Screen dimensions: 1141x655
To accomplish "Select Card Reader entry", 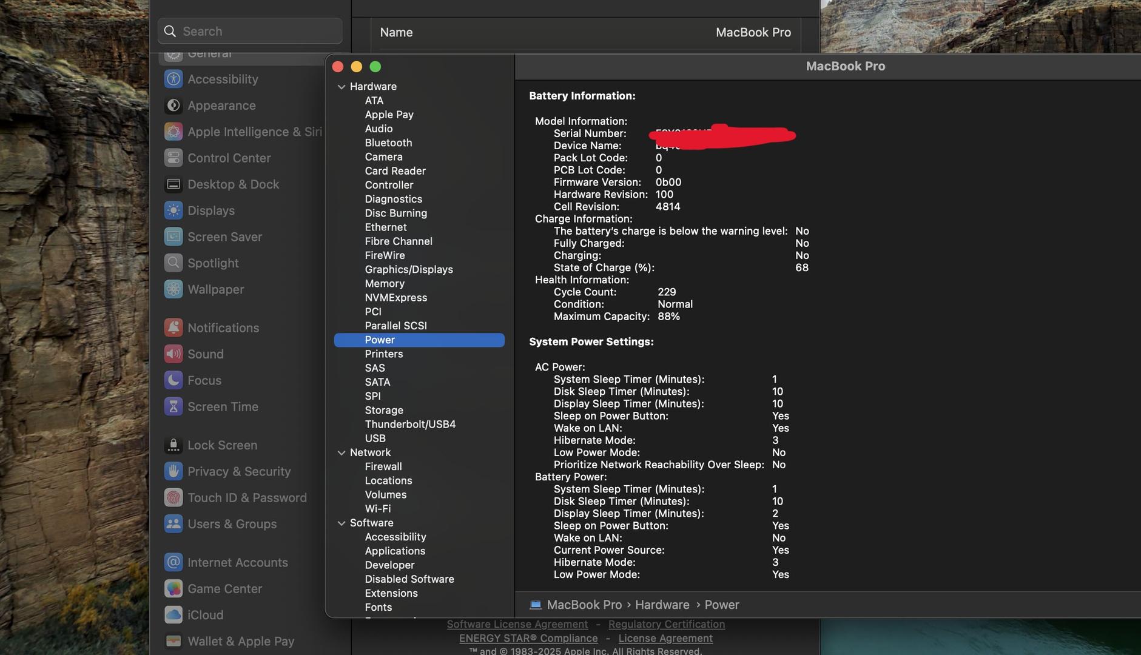I will (395, 171).
